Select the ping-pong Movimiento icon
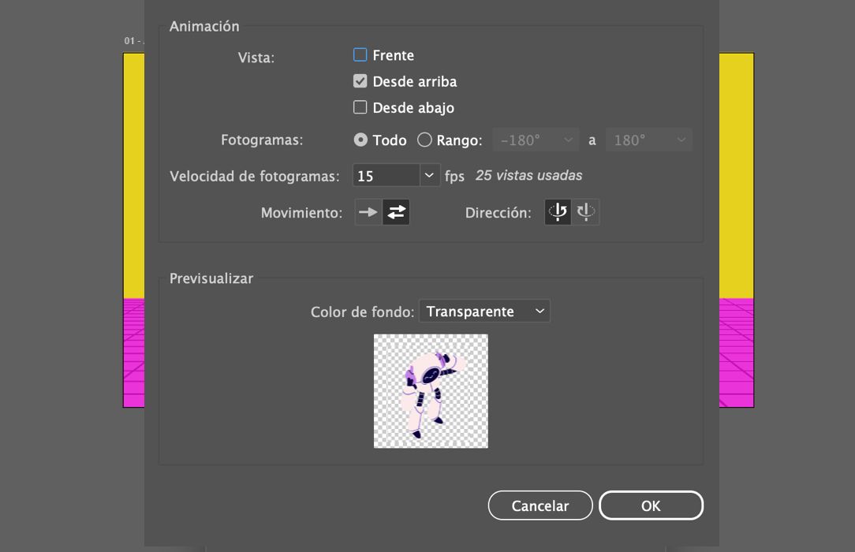855x552 pixels. tap(397, 211)
